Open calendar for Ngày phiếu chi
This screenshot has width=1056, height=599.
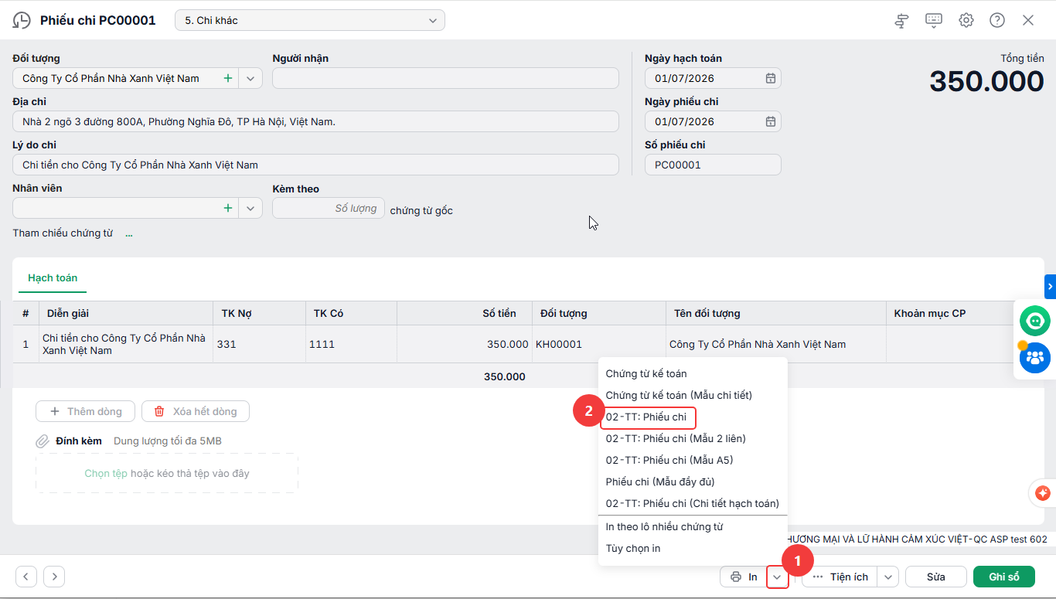coord(771,121)
